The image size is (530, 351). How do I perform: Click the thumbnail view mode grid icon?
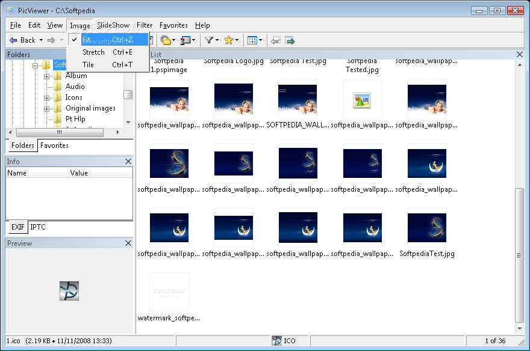tap(252, 40)
